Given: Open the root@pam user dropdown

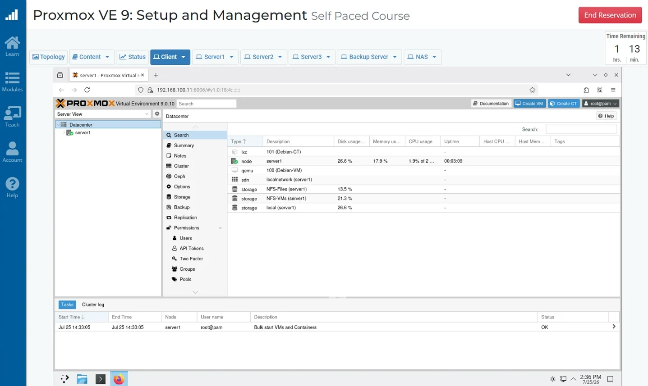Looking at the screenshot, I should tap(600, 104).
